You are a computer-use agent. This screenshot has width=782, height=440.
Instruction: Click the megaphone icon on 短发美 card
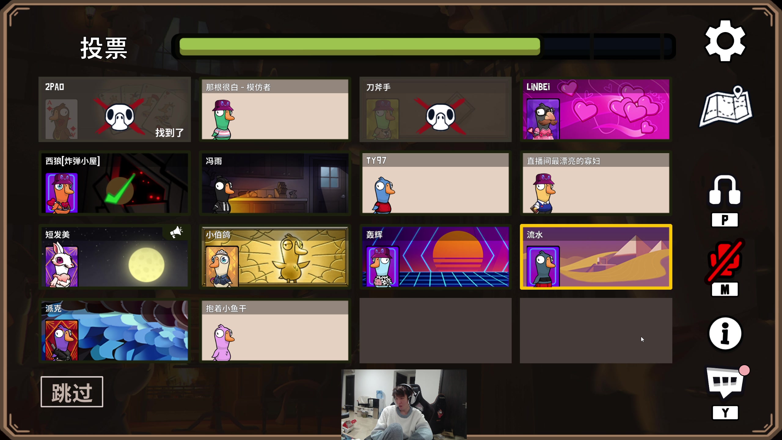click(x=176, y=232)
